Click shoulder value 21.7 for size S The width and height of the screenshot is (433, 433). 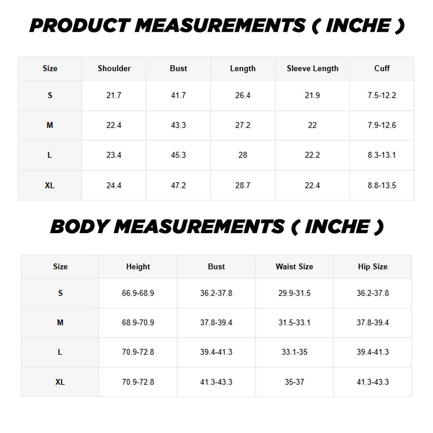[114, 95]
